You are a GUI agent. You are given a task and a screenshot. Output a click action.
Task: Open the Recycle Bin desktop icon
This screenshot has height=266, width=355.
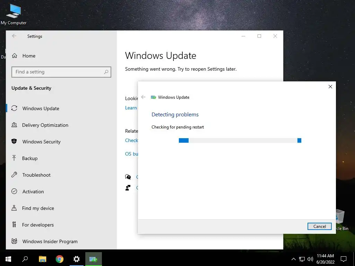click(x=341, y=220)
